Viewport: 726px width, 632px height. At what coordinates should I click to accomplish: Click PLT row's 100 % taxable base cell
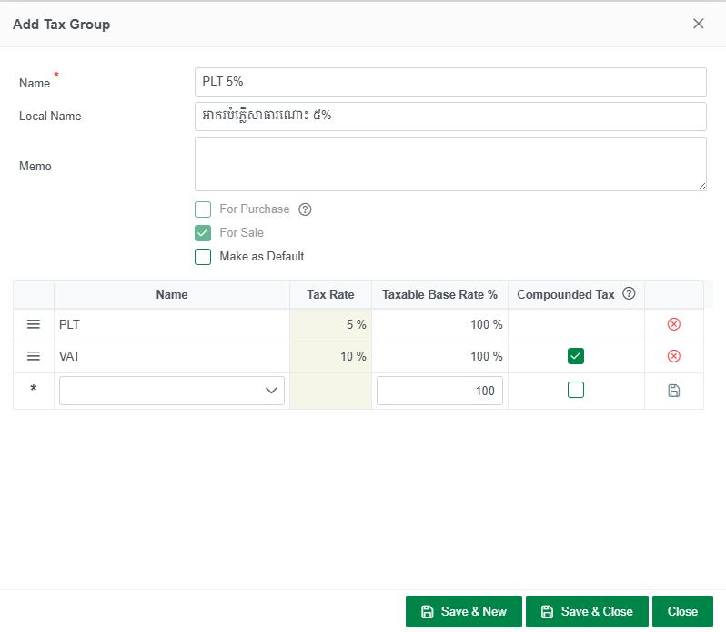[x=439, y=325]
